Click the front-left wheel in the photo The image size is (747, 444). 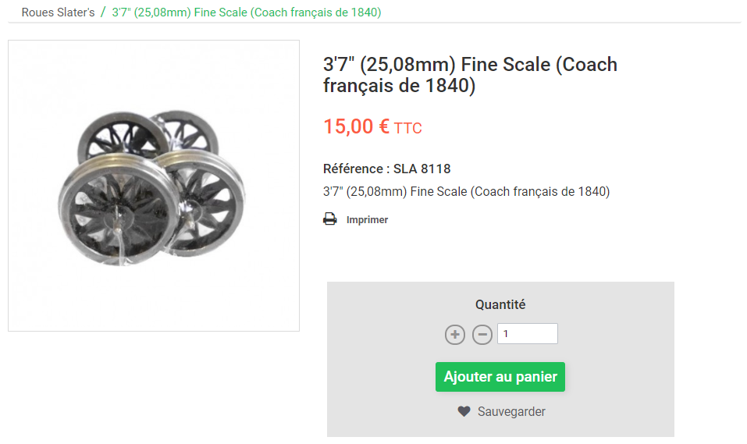(119, 210)
